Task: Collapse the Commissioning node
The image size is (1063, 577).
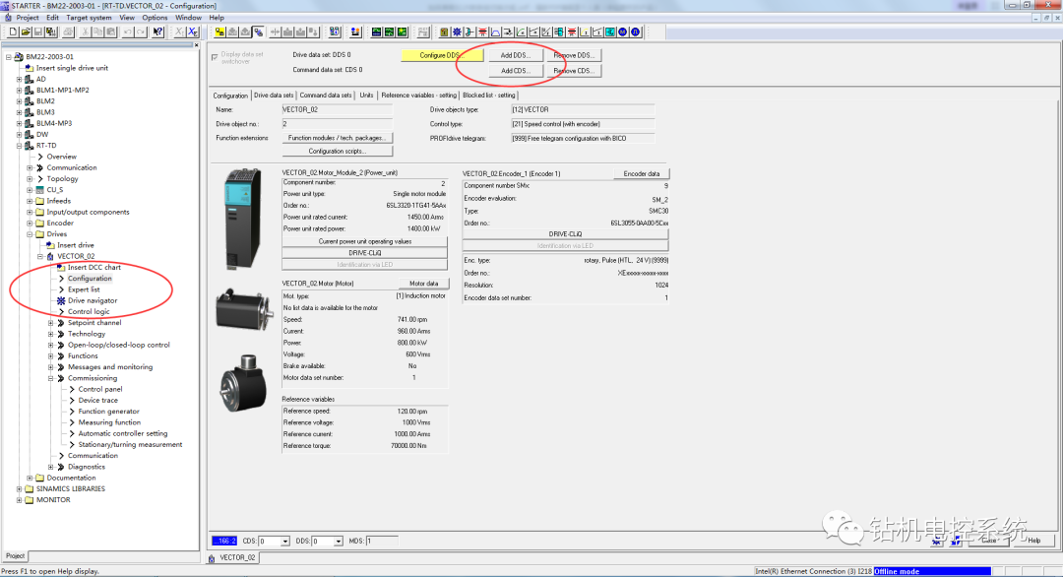Action: click(51, 378)
